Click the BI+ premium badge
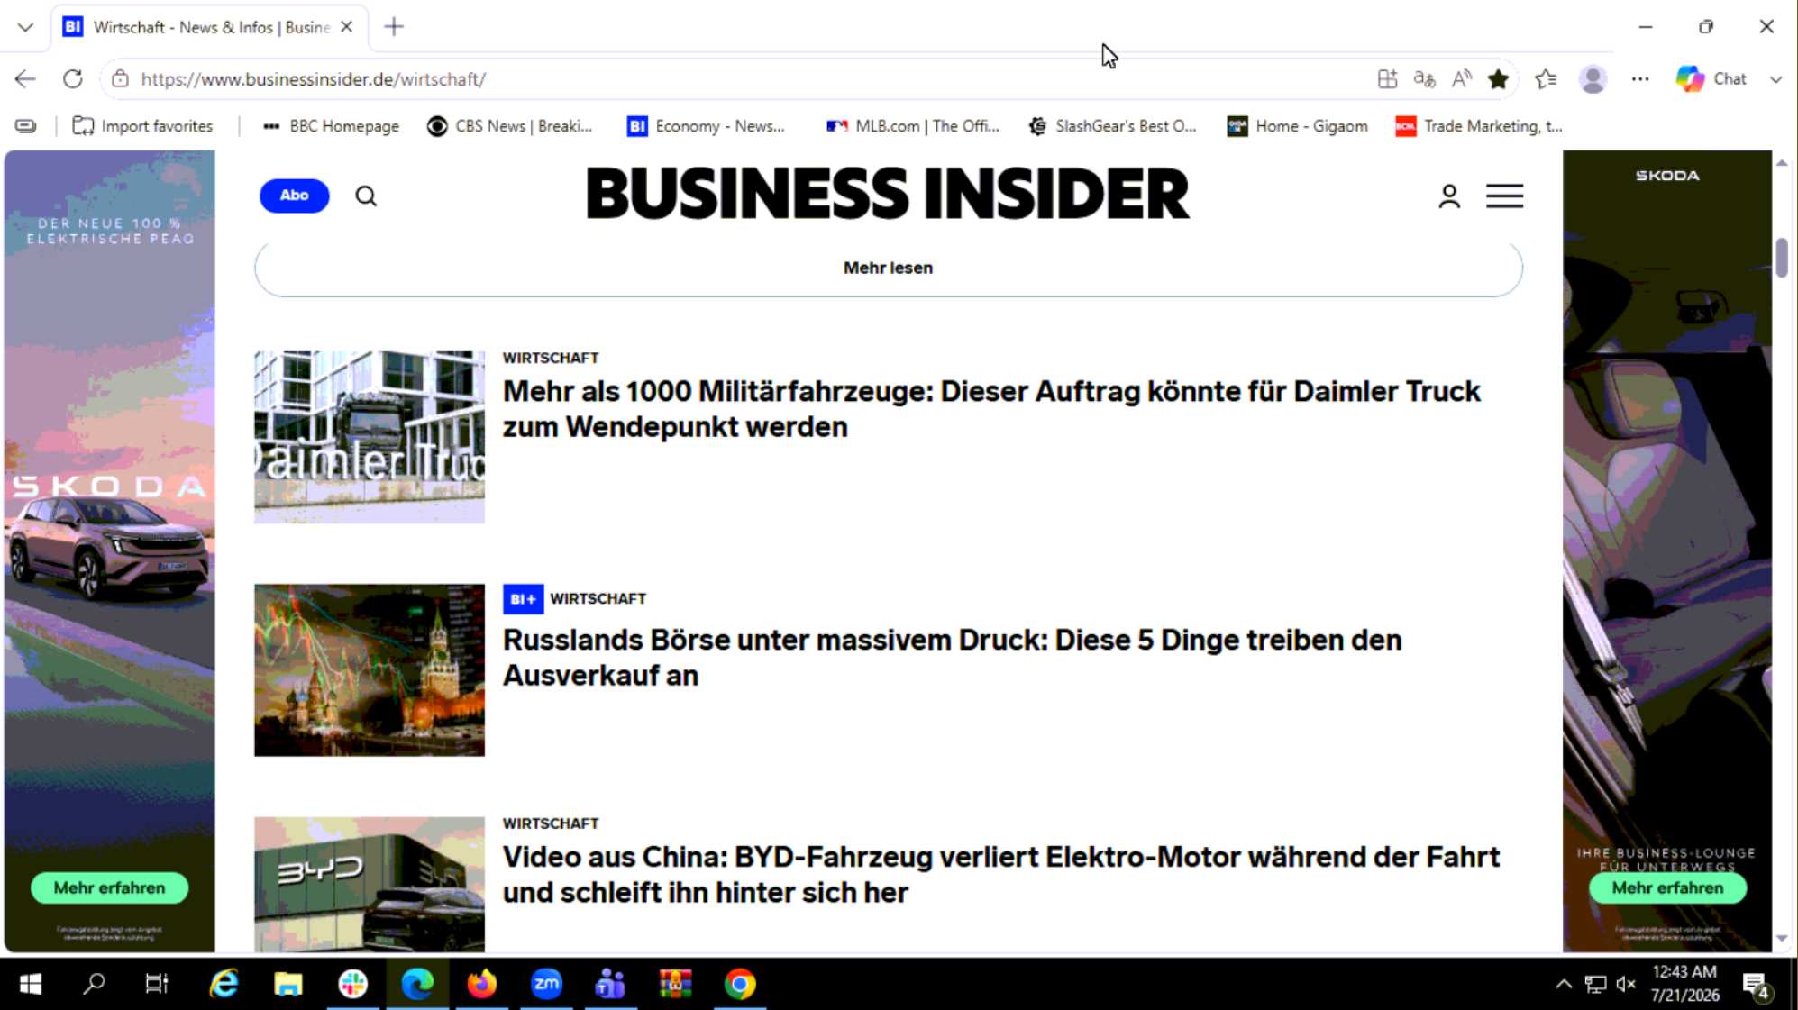Image resolution: width=1798 pixels, height=1010 pixels. coord(523,599)
